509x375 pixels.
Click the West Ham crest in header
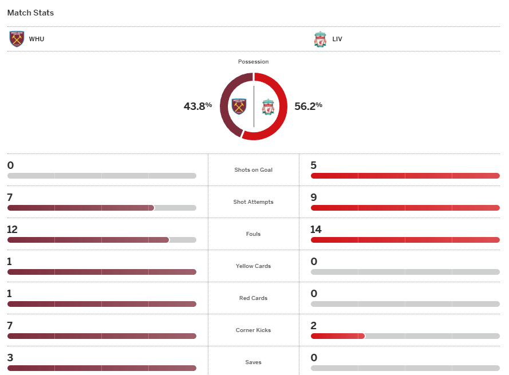[x=17, y=39]
